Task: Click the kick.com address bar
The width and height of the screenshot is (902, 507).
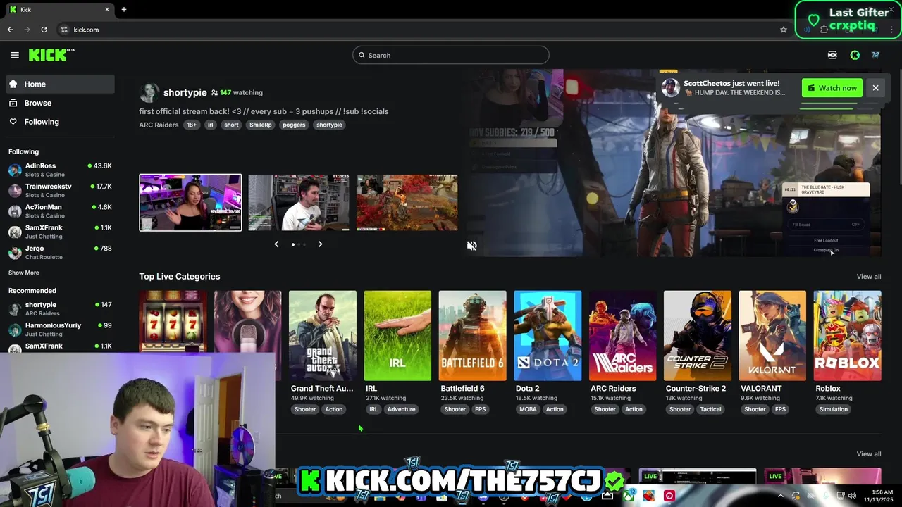Action: [416, 30]
